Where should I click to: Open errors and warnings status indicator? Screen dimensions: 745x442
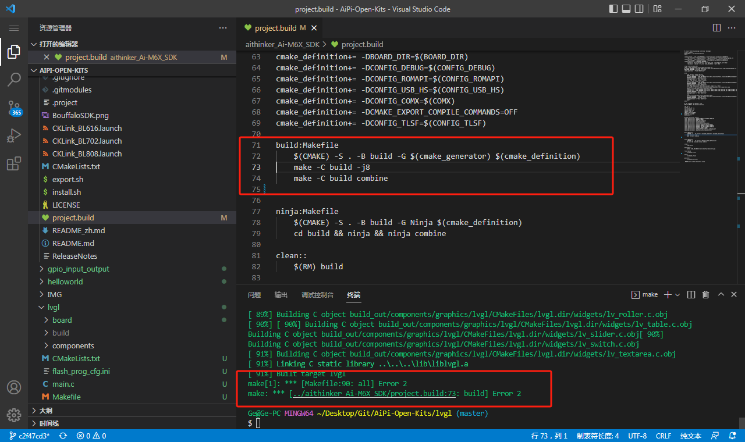(91, 436)
